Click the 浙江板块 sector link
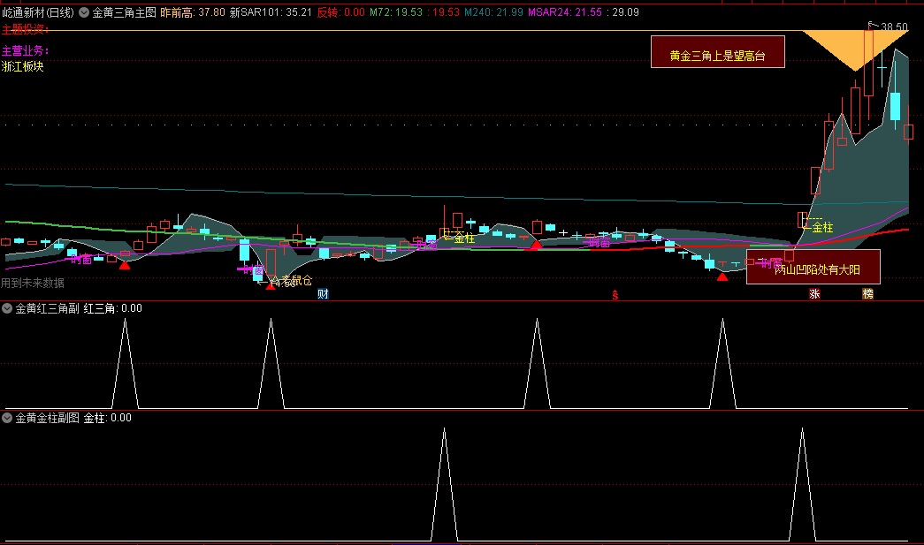The height and width of the screenshot is (545, 924). pos(23,66)
